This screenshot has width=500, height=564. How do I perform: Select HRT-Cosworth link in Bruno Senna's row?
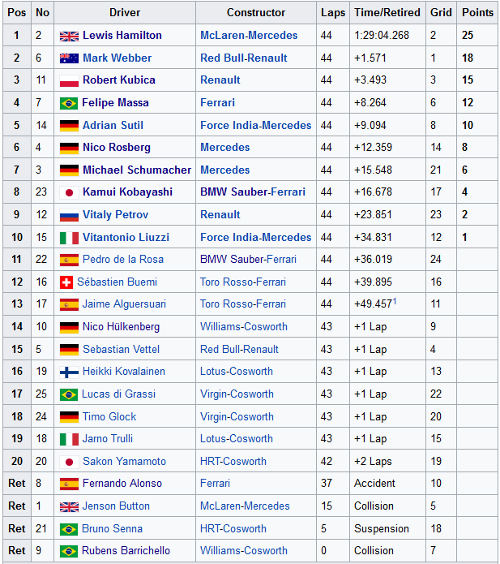pos(233,528)
